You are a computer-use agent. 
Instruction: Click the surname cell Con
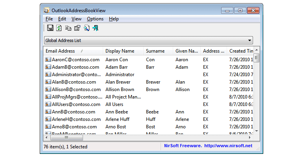150,60
